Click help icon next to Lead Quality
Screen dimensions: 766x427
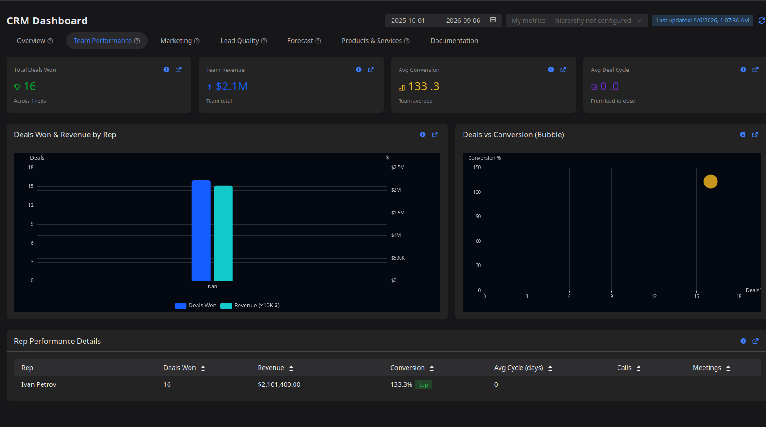pos(264,41)
